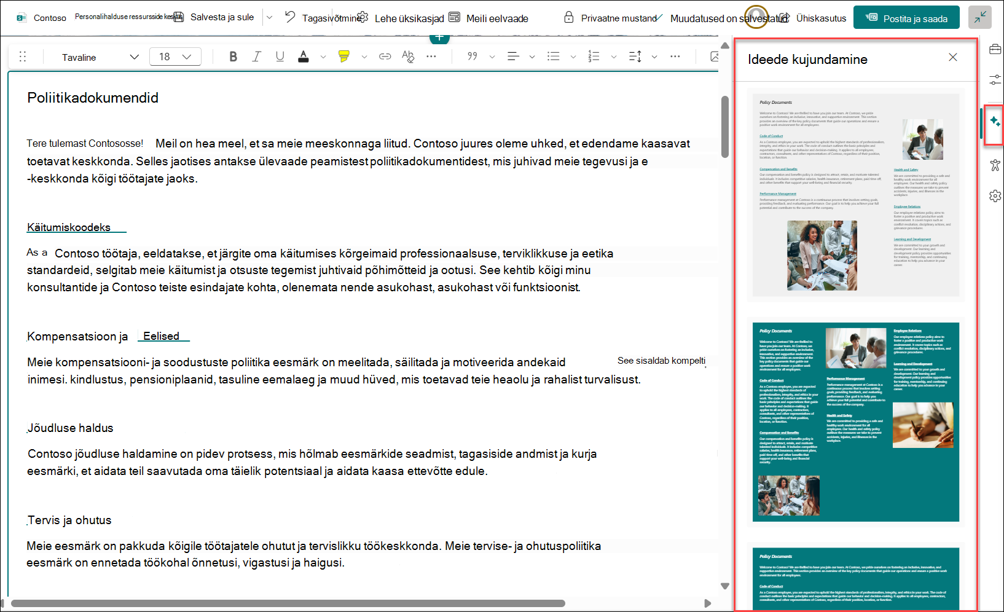Click the Postita ja saada button
The width and height of the screenshot is (1004, 612).
click(907, 18)
